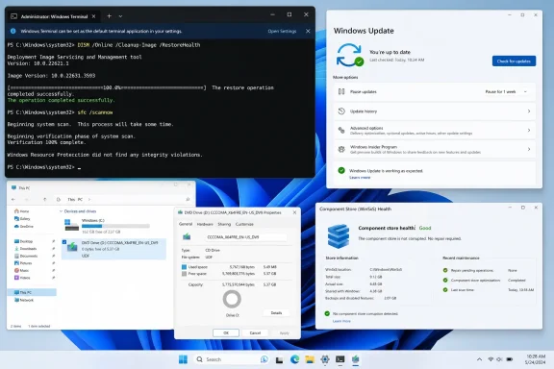The width and height of the screenshot is (554, 369).
Task: Select Home in explorer sidebar
Action: click(x=22, y=211)
